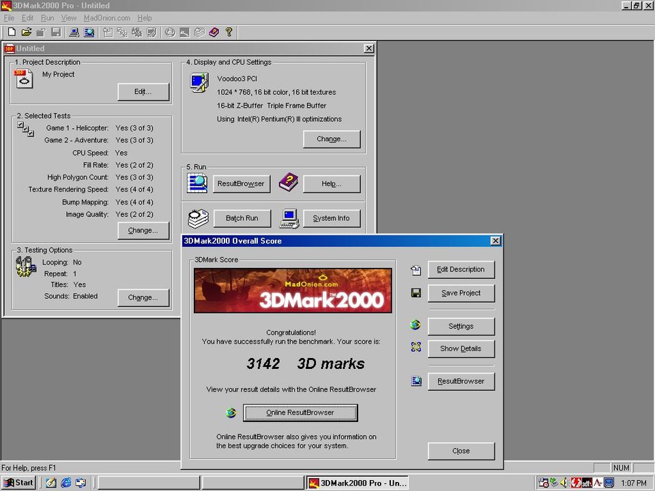Click the purple help book toolbar icon
The width and height of the screenshot is (655, 491).
(214, 32)
